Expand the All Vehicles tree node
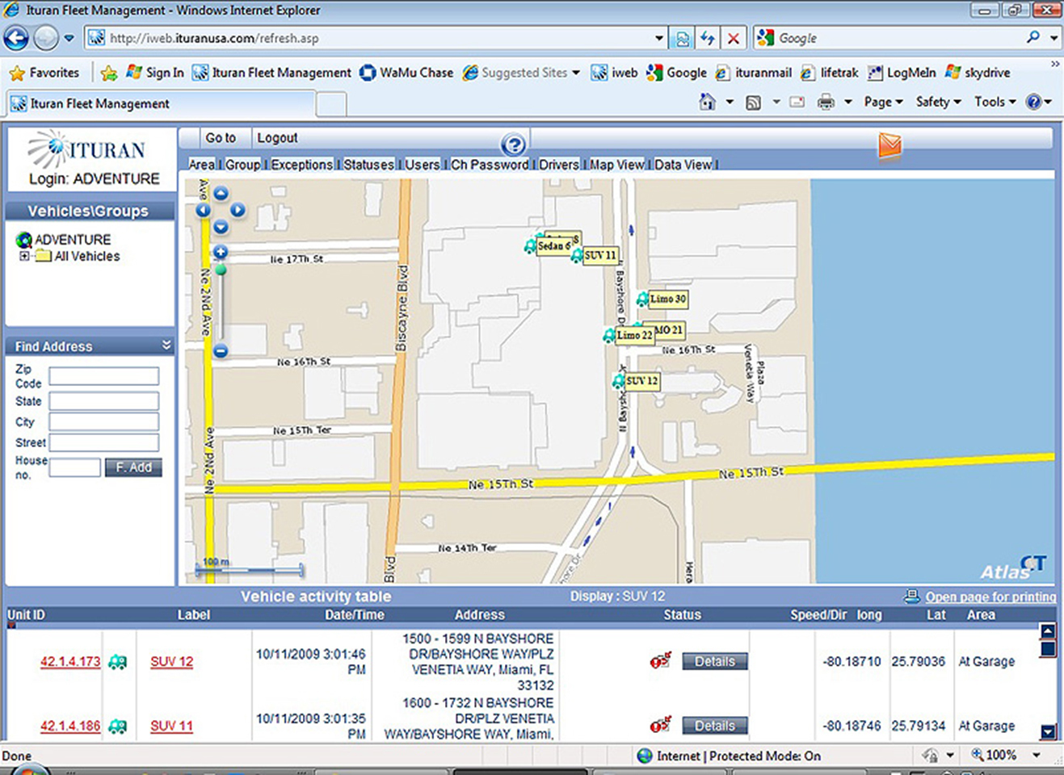This screenshot has width=1064, height=775. [x=24, y=257]
